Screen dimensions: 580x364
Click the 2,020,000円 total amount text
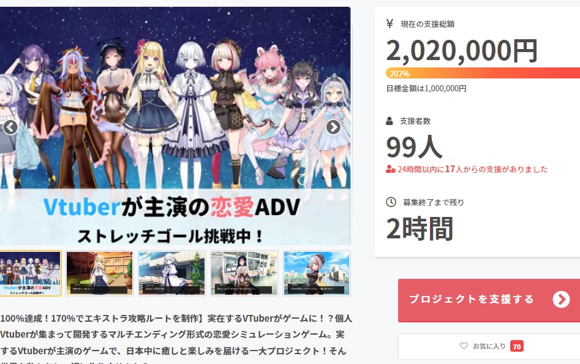coord(462,51)
